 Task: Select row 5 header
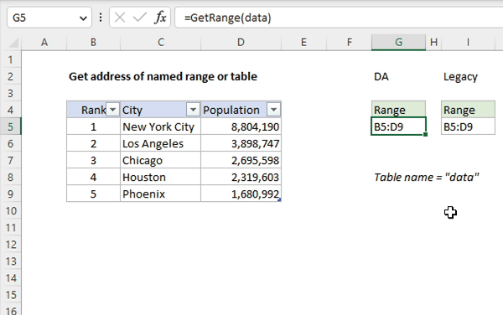point(11,127)
